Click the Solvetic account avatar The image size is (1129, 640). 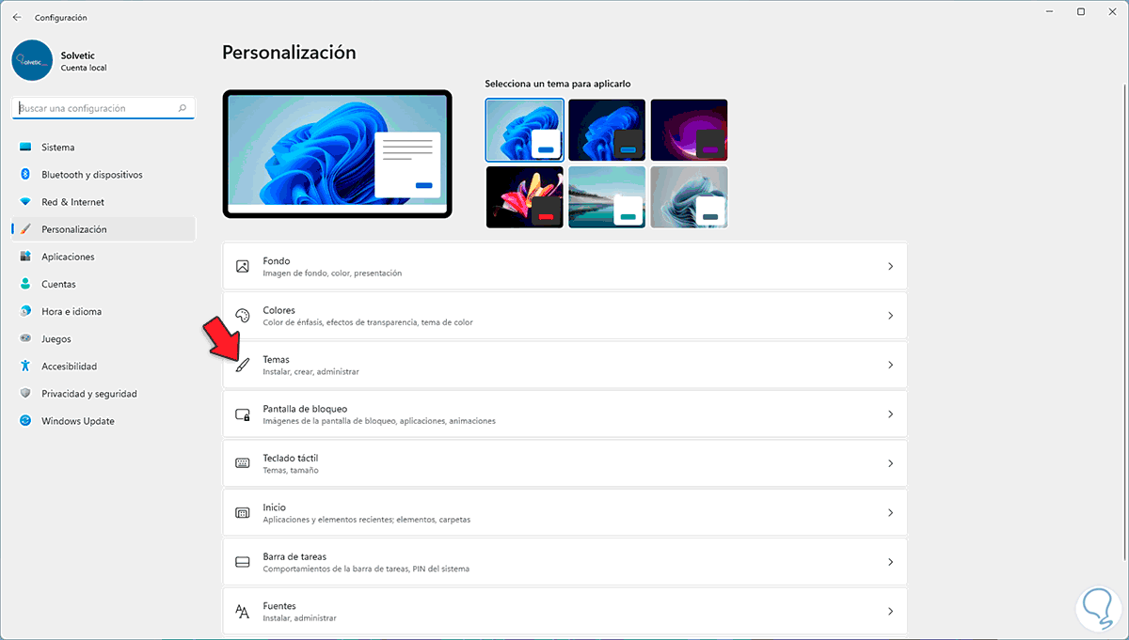tap(32, 60)
